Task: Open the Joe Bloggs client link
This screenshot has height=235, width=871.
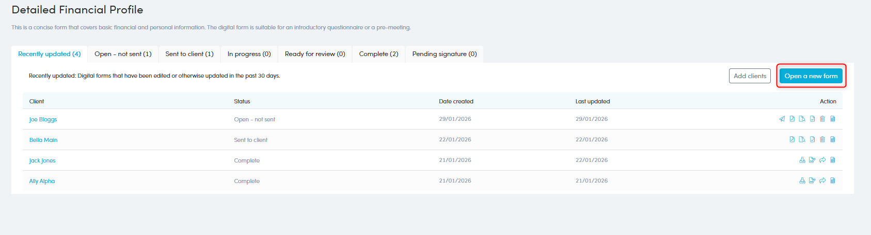Action: (x=43, y=119)
